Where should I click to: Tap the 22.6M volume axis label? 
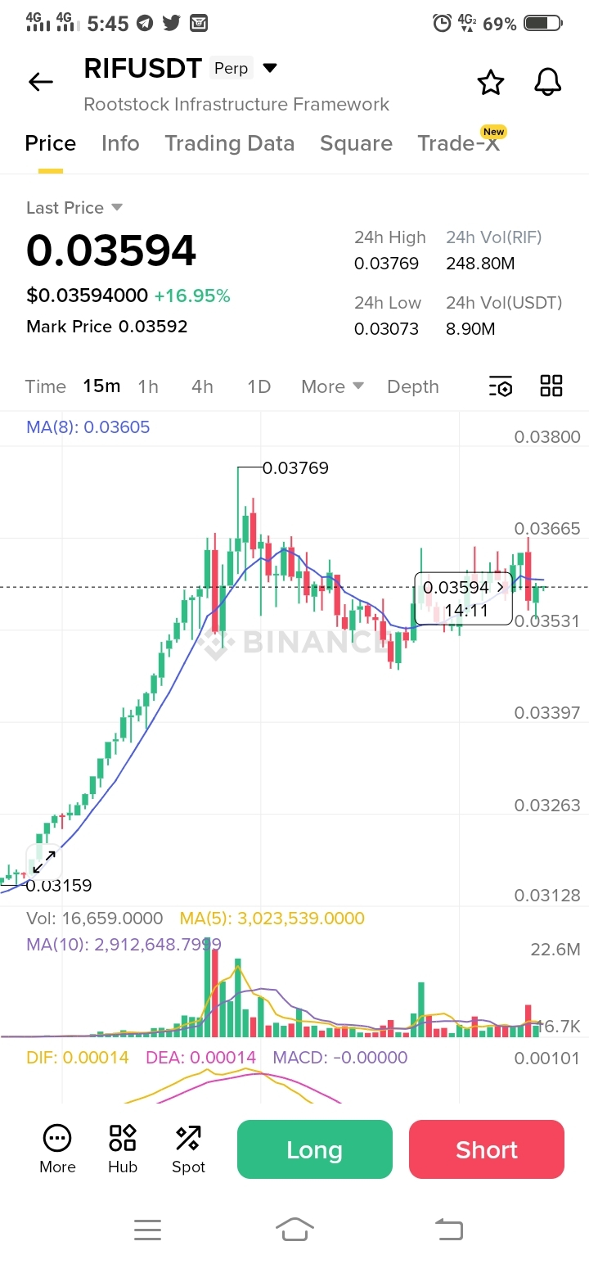coord(555,950)
